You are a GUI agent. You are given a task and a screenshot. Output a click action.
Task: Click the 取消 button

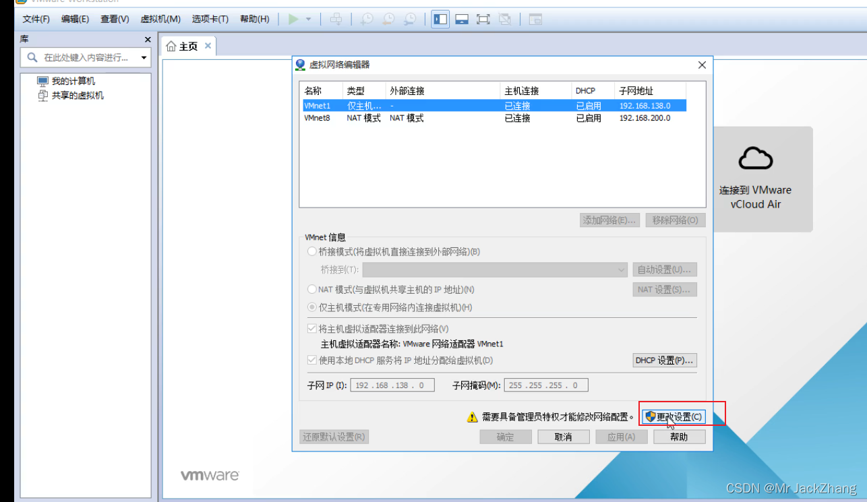tap(564, 437)
